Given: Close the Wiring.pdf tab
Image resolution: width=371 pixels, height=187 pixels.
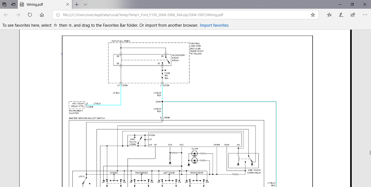Looking at the screenshot, I should pyautogui.click(x=68, y=4).
